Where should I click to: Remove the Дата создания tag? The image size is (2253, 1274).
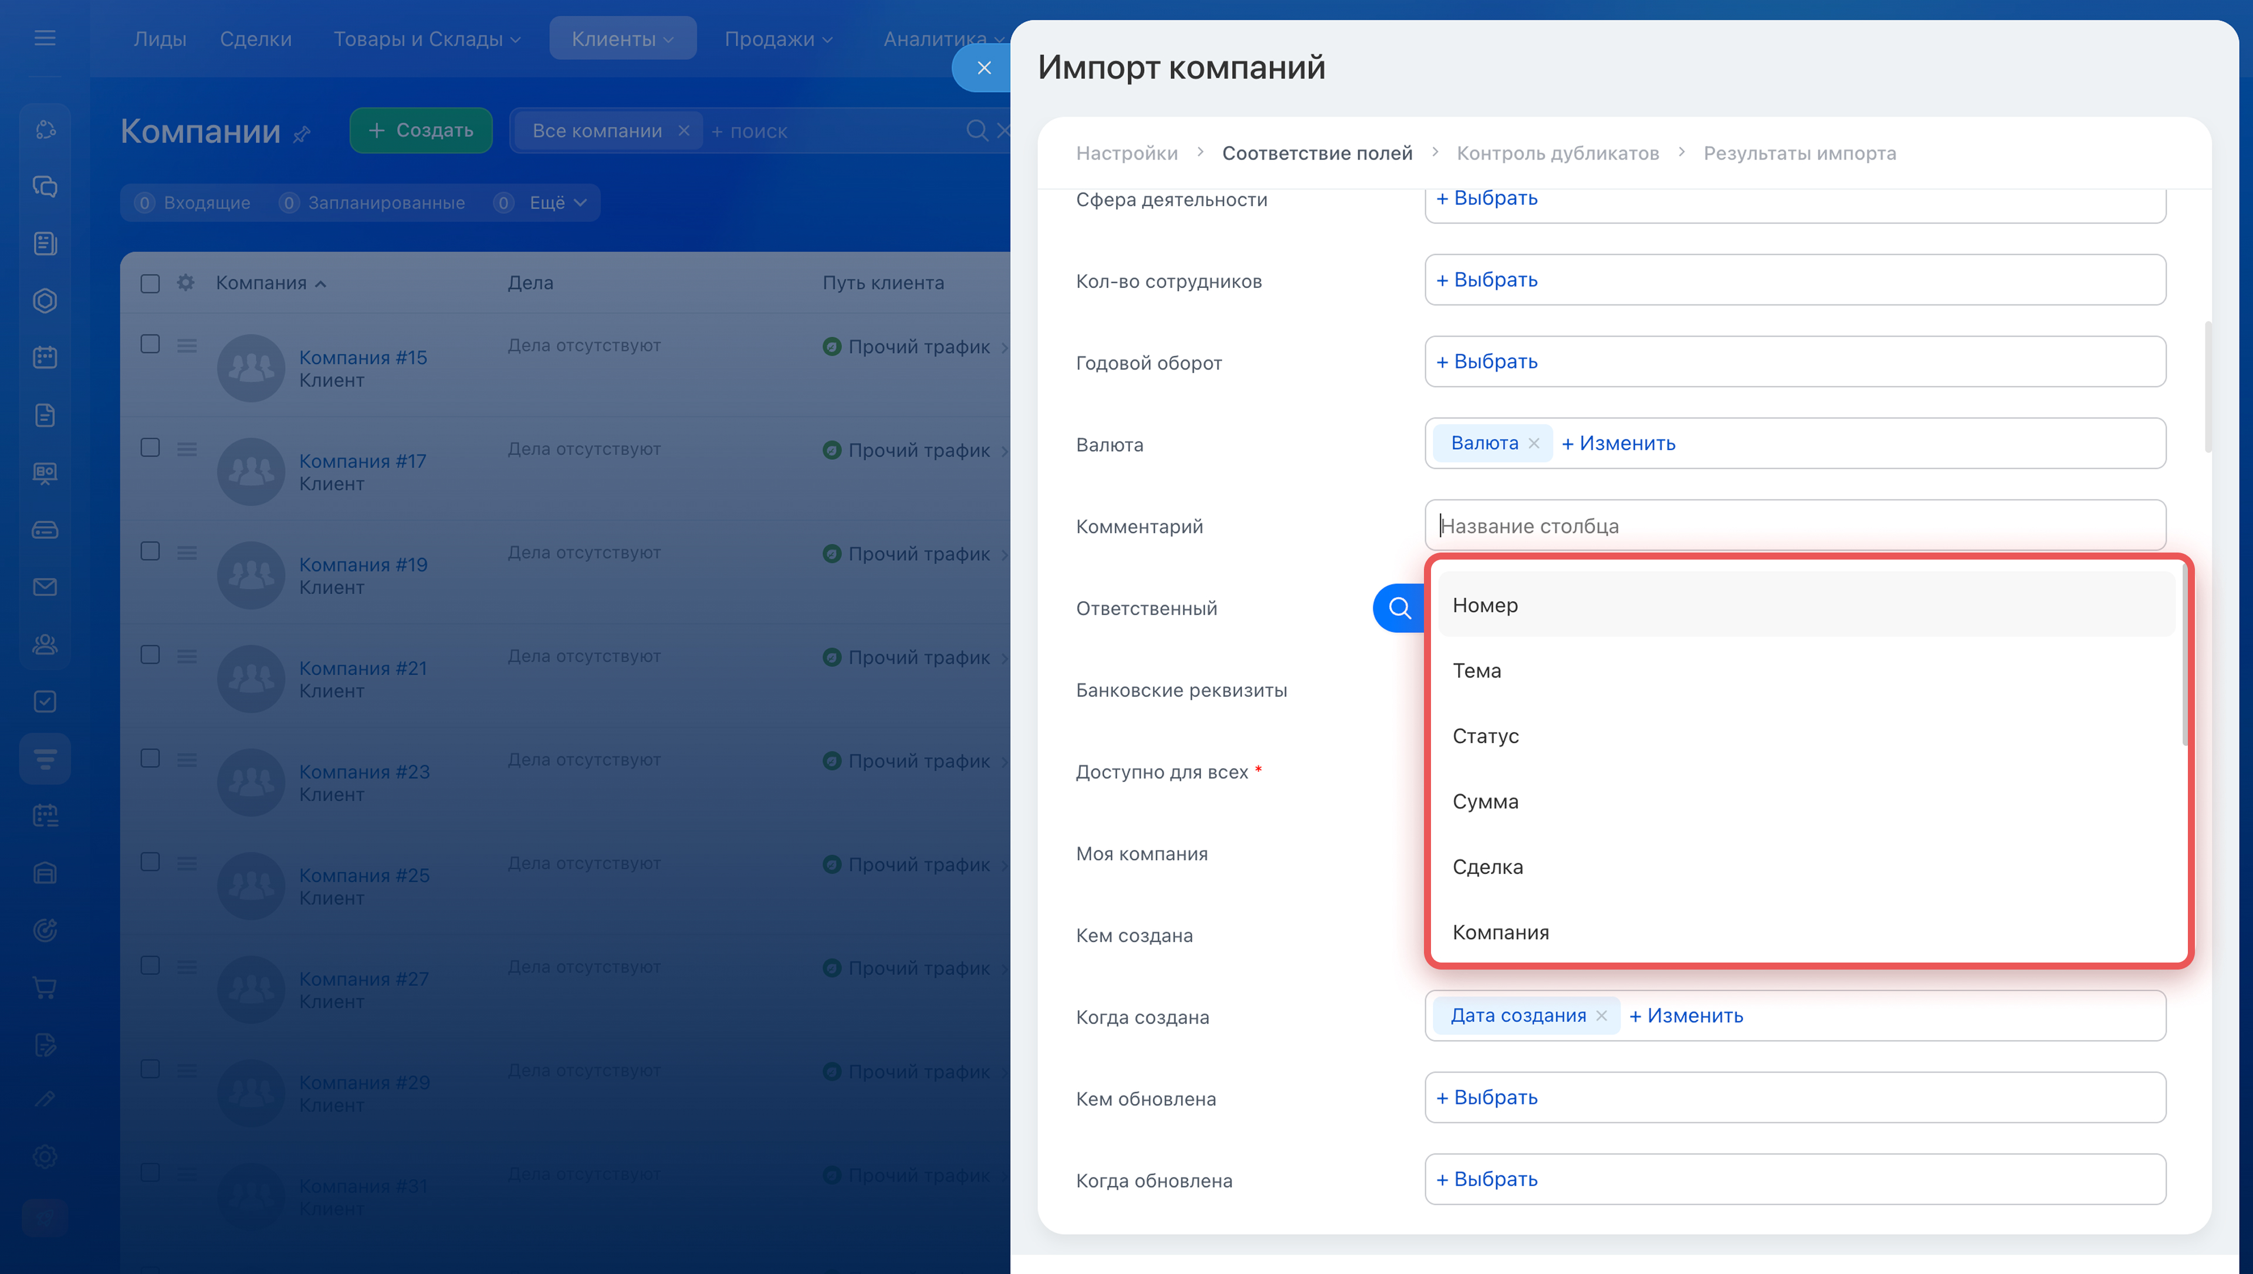click(x=1601, y=1016)
